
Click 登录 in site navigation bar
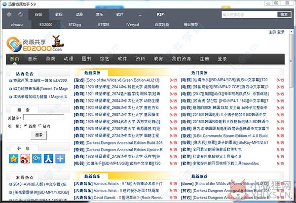coord(222,59)
